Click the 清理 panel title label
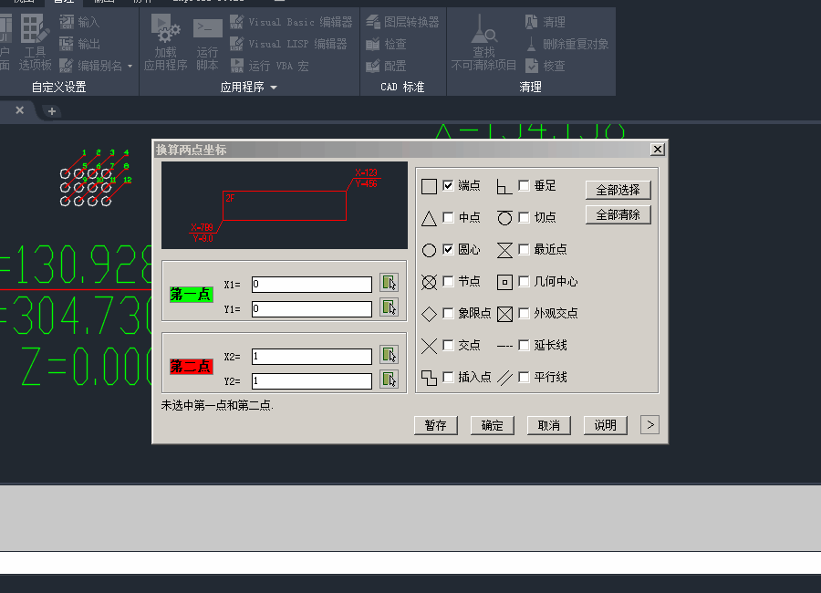 [530, 87]
